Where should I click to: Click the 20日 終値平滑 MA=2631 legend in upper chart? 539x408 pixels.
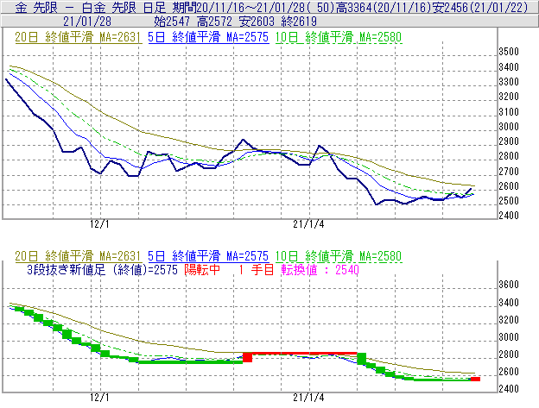[x=78, y=37]
